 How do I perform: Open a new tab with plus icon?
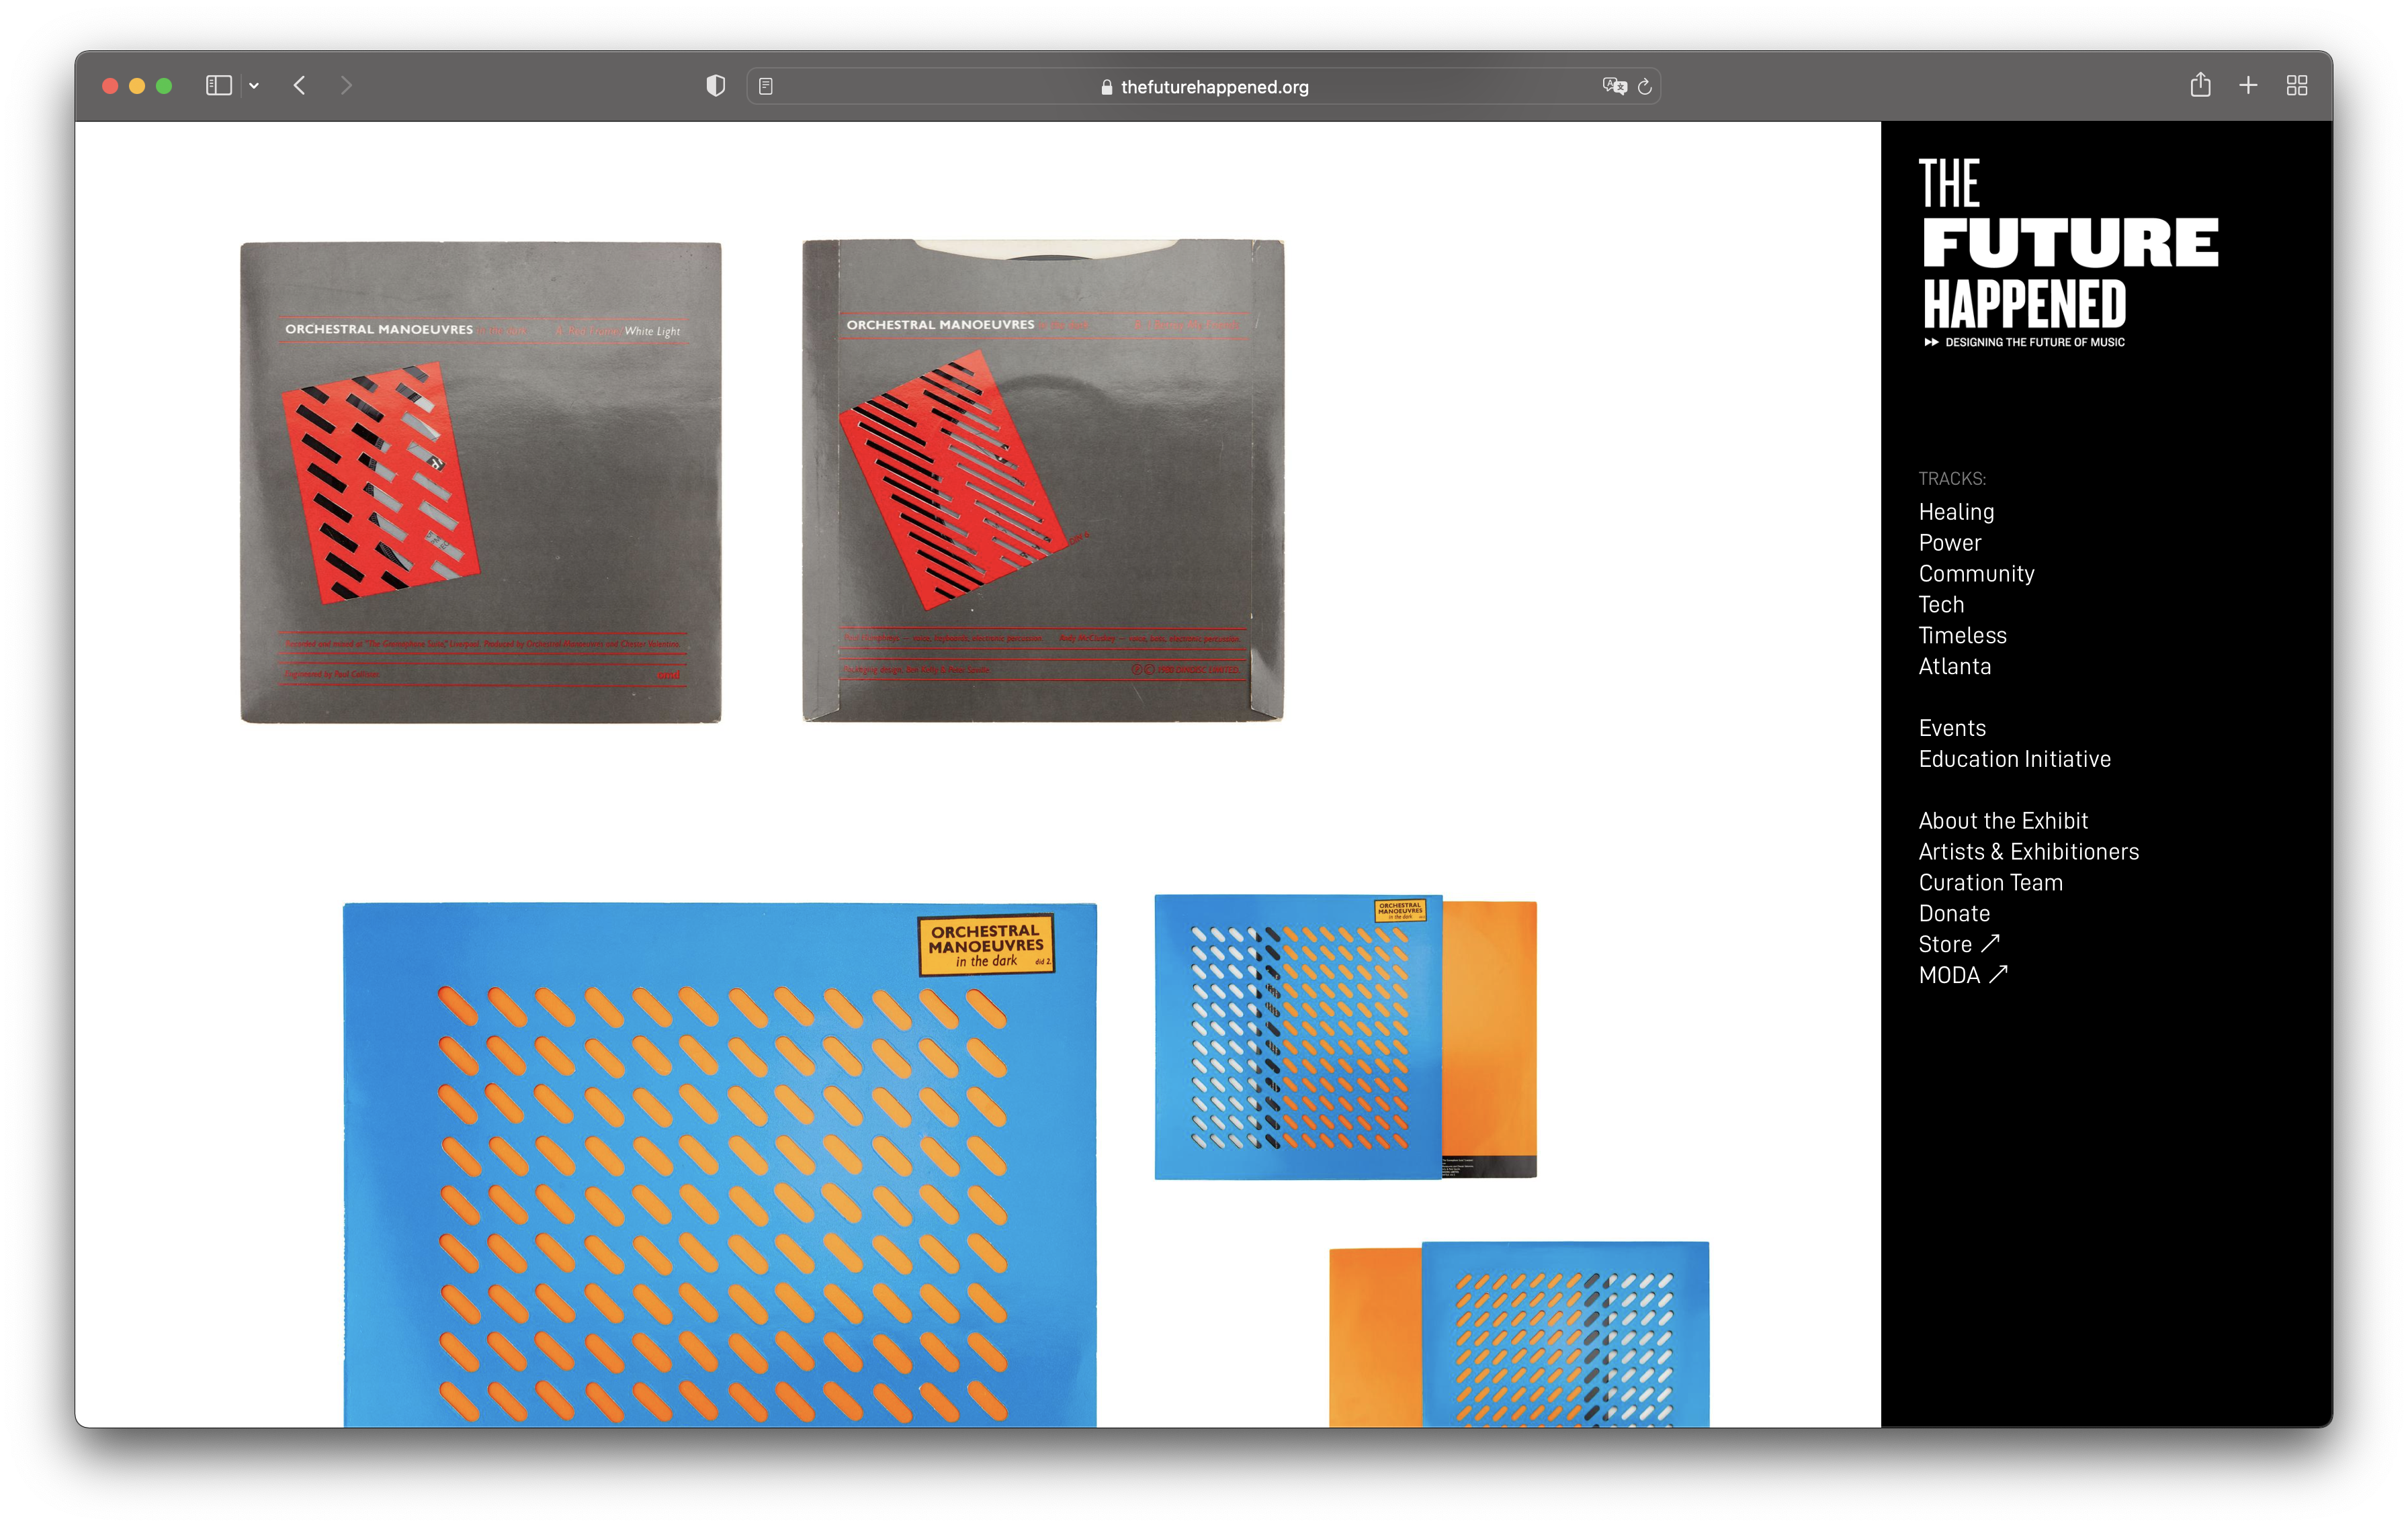(2248, 86)
